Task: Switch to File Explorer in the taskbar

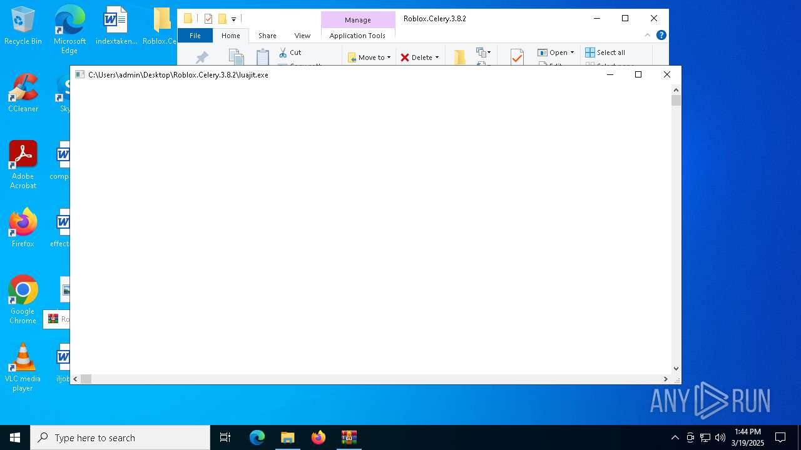Action: coord(288,437)
